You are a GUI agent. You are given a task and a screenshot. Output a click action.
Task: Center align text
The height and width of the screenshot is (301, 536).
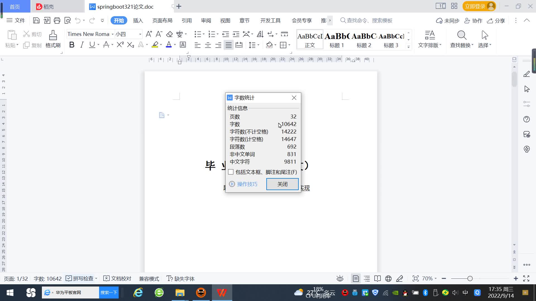(x=208, y=45)
